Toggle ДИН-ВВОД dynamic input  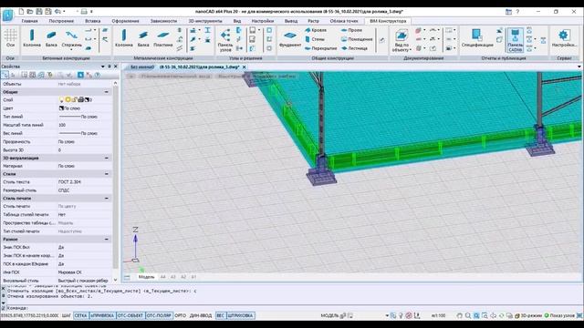coord(201,316)
